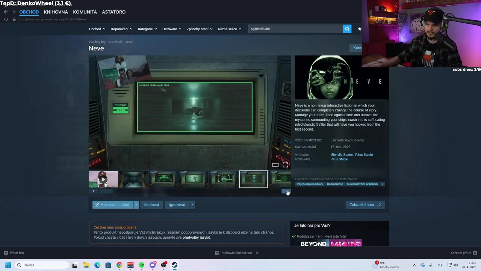
Task: Open the Kategorie dropdown menu
Action: coord(147,29)
